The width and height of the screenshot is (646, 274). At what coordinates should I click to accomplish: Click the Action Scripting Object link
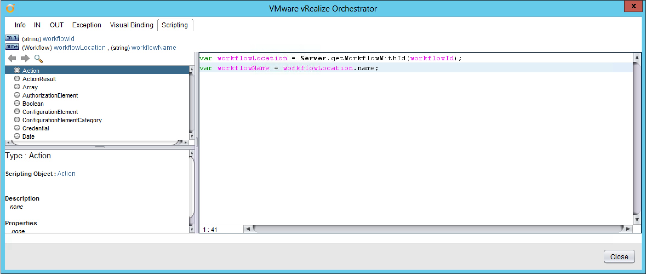click(66, 173)
